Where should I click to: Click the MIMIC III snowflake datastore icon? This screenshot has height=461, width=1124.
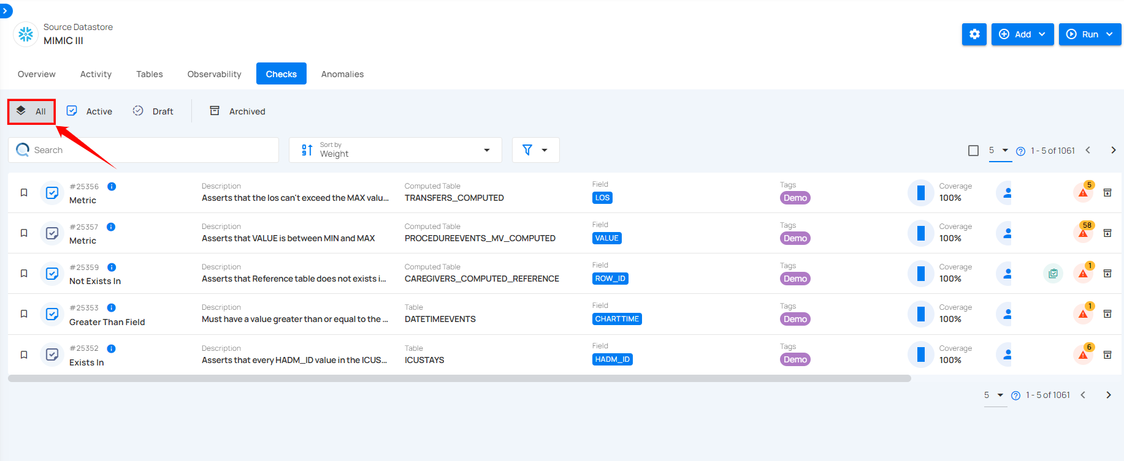[26, 34]
